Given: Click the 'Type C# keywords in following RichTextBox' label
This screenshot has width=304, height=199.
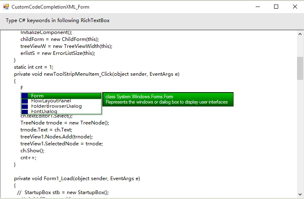Looking at the screenshot, I should tap(58, 20).
